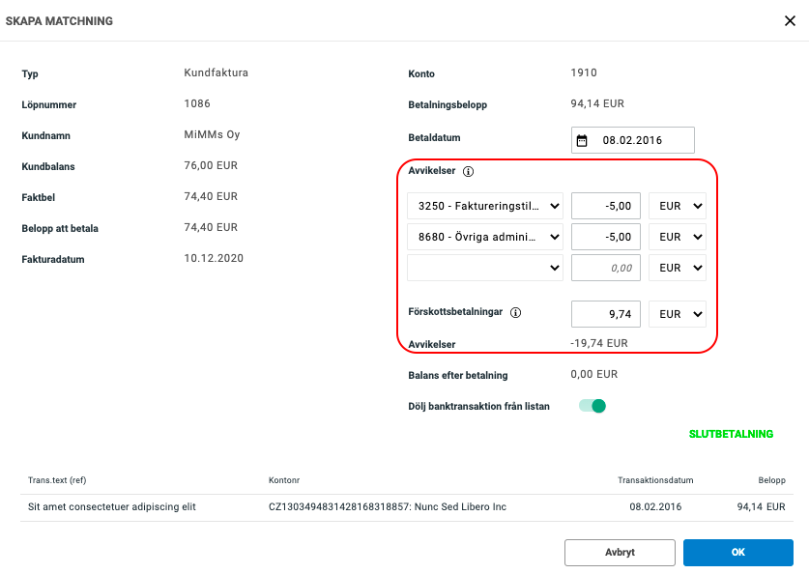Image resolution: width=809 pixels, height=574 pixels.
Task: Click info icon next to Avvikelser
Action: click(469, 171)
